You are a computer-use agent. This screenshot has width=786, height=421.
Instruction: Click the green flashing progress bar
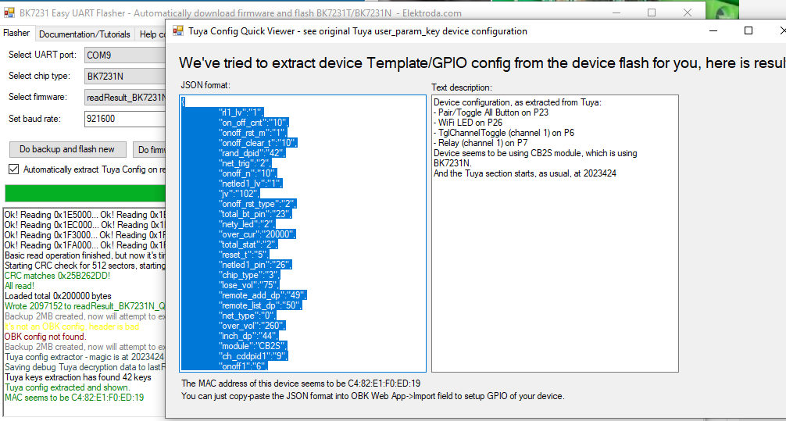84,193
